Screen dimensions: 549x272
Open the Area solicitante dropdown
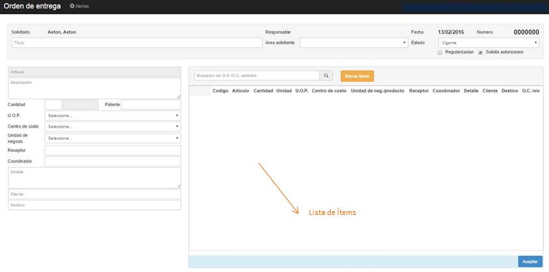pyautogui.click(x=354, y=43)
